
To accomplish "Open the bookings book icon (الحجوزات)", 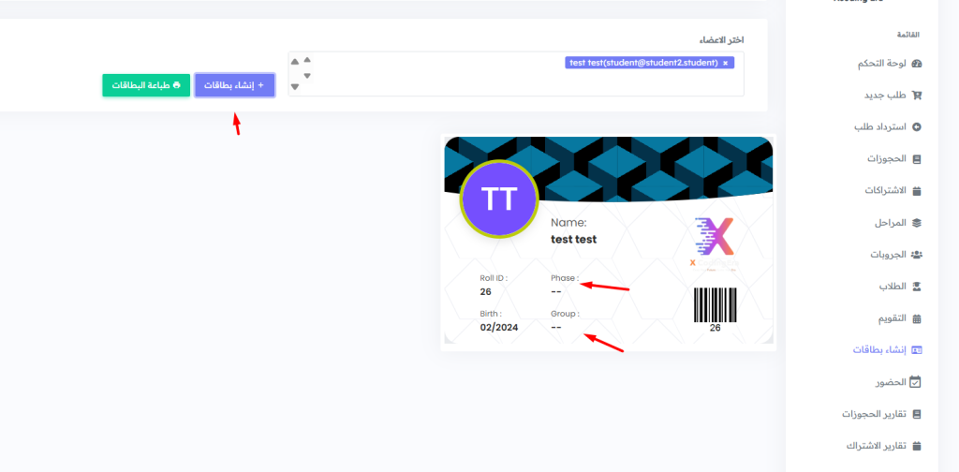I will (916, 159).
